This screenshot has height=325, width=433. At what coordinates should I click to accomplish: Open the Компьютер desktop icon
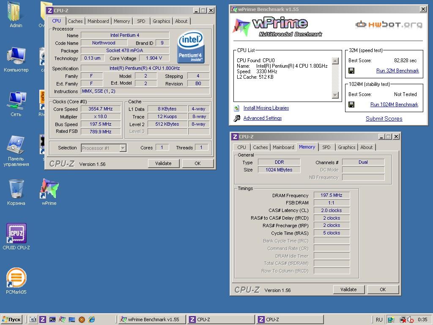point(16,60)
